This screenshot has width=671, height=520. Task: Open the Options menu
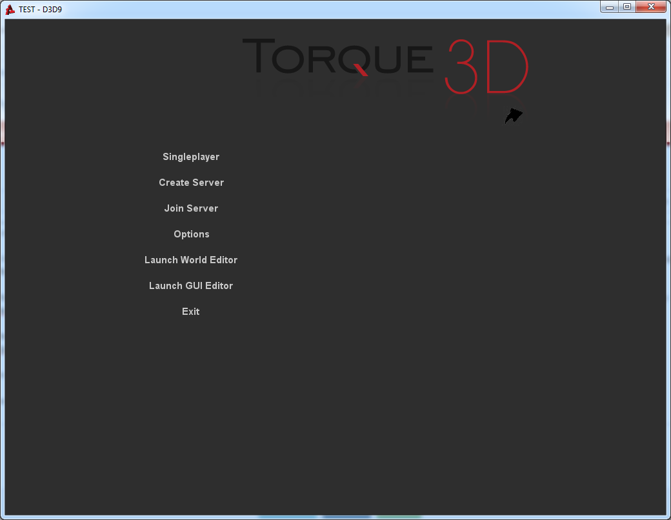pyautogui.click(x=191, y=234)
